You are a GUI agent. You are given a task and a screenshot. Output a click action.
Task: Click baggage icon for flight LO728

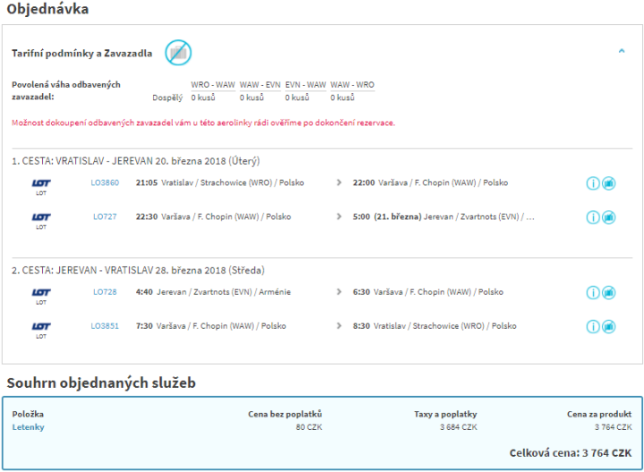tap(608, 292)
